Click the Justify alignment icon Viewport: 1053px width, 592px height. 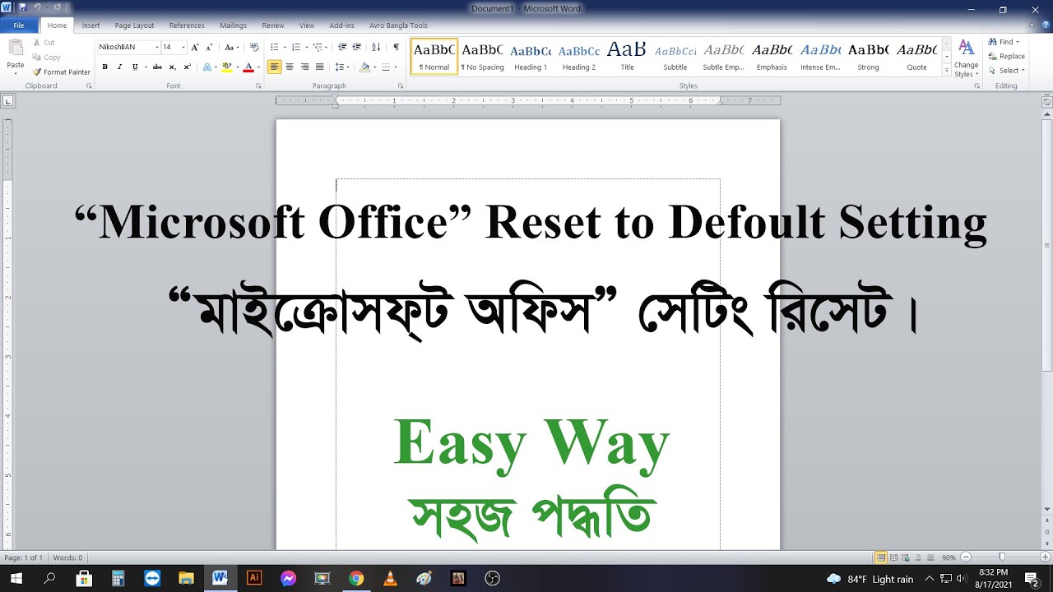(319, 67)
